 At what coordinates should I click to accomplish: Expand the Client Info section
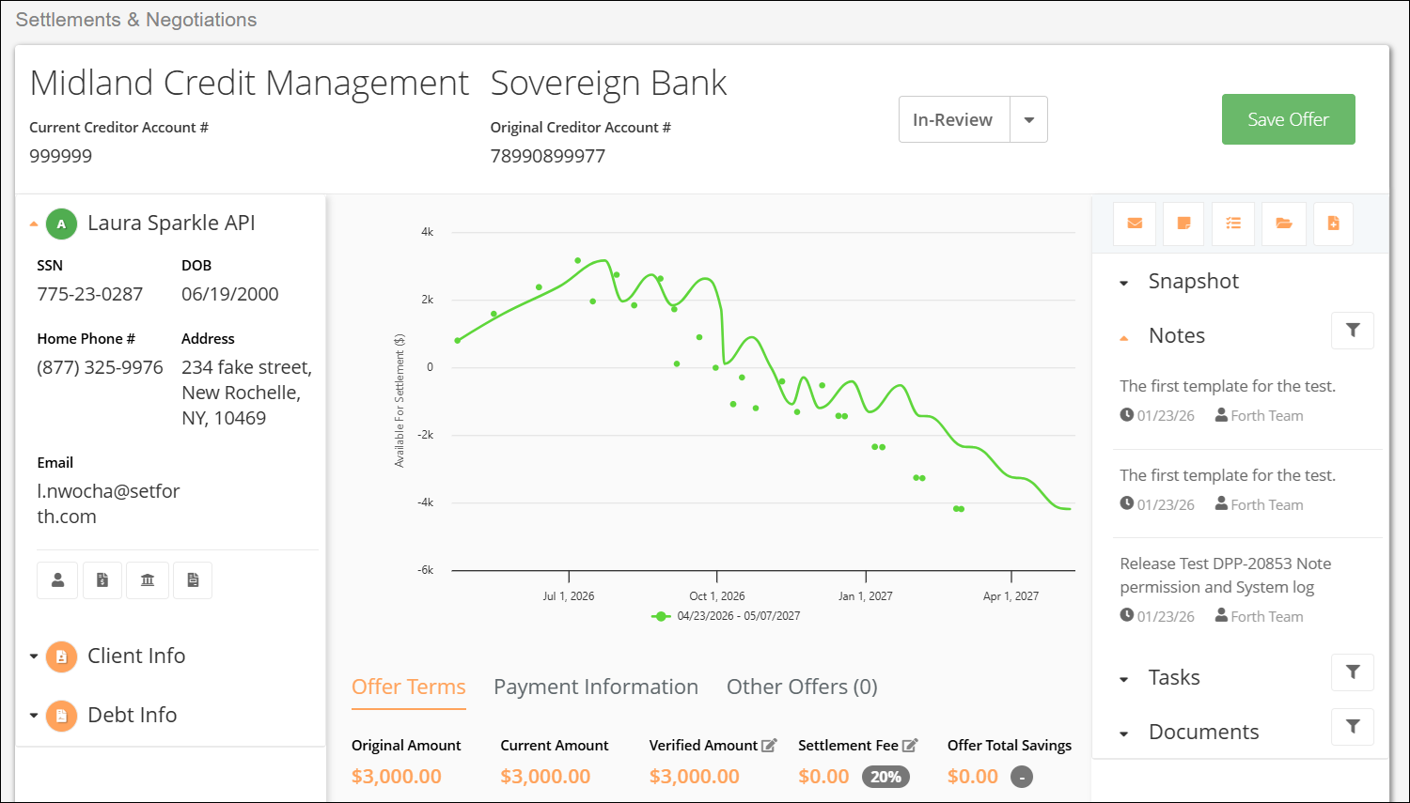34,656
